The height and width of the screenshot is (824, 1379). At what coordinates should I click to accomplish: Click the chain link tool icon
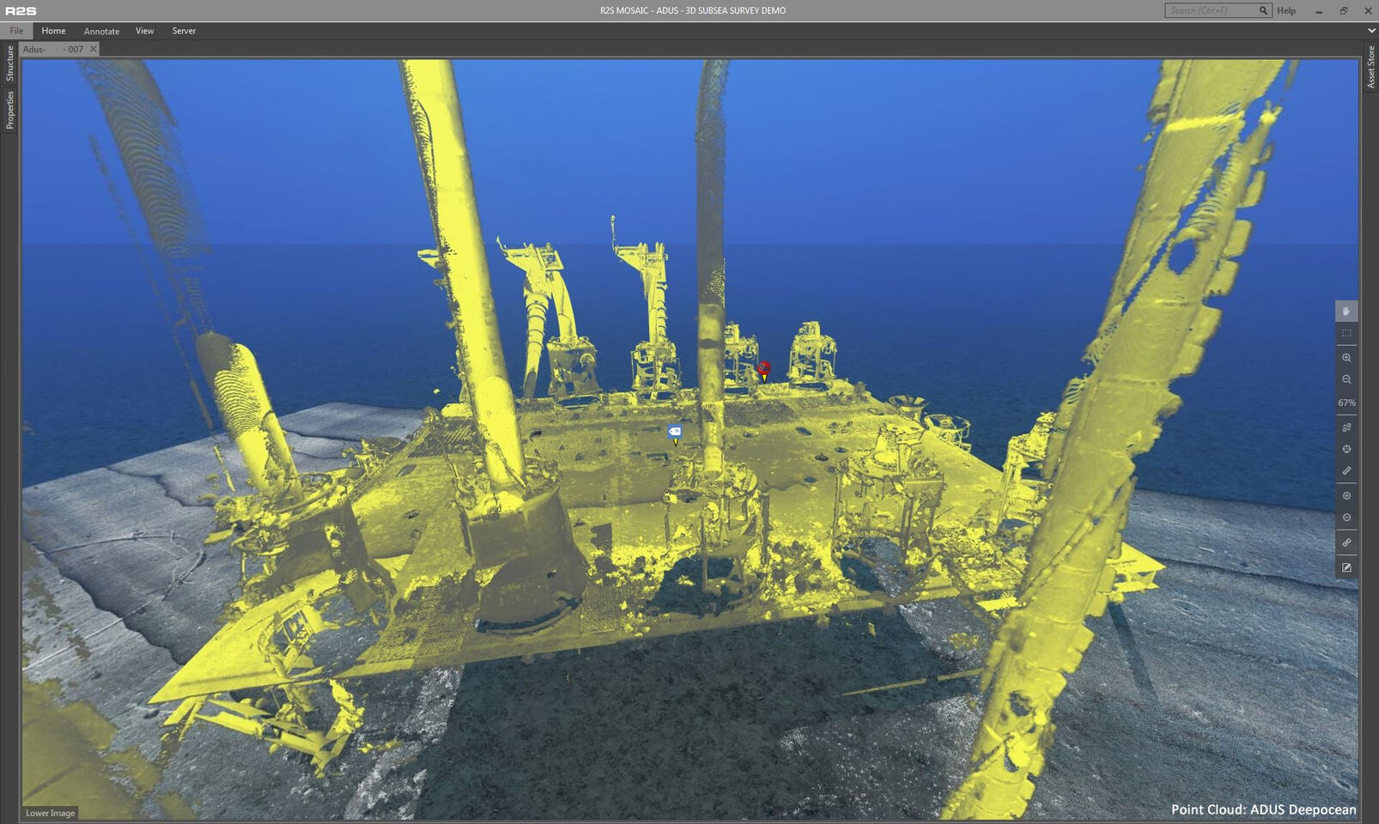[x=1346, y=543]
